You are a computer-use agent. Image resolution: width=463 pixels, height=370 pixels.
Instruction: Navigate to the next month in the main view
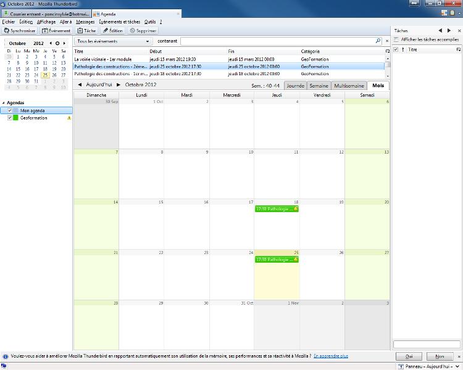(x=119, y=84)
